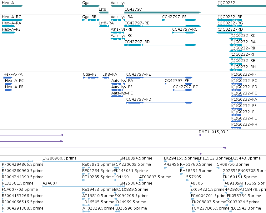Viewport: 266px width, 213px height.
Task: Click the Gga gene label
Action: click(x=86, y=3)
